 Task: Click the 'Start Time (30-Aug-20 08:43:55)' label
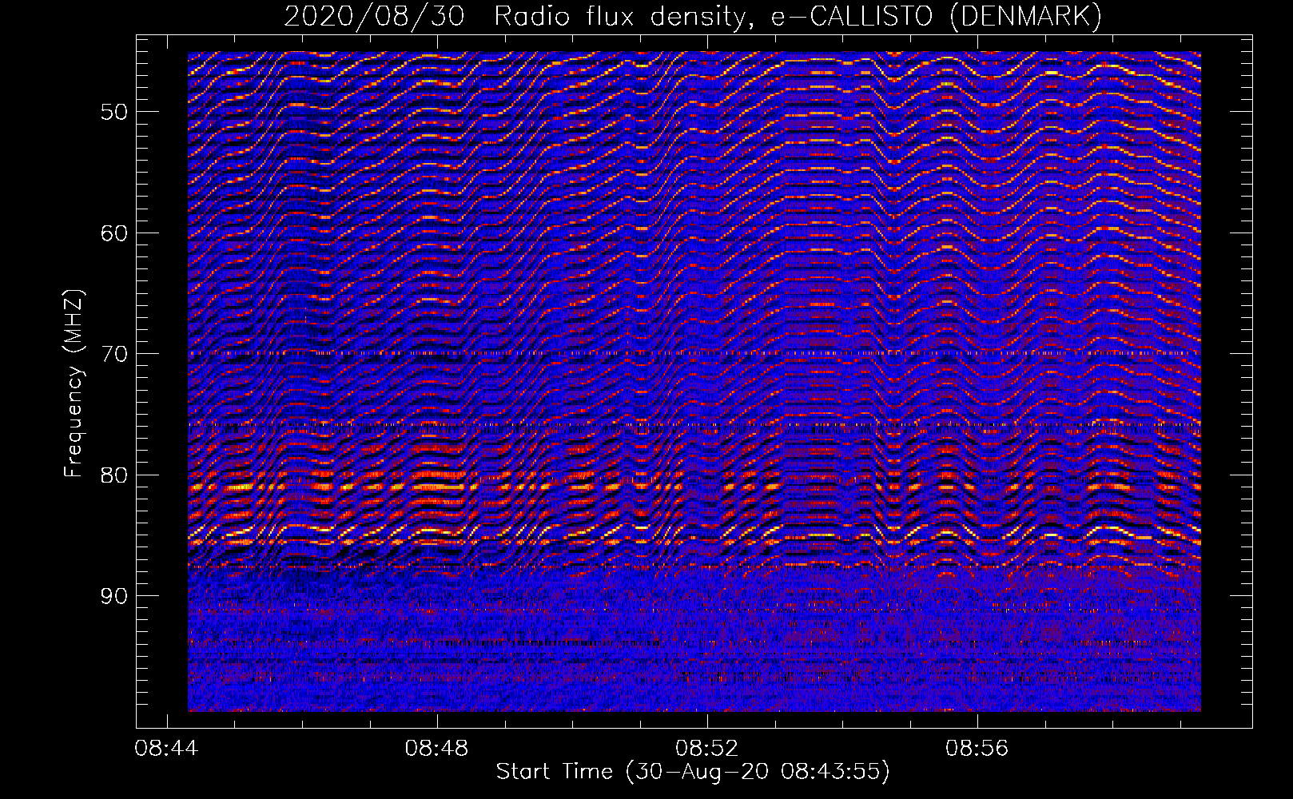(693, 772)
